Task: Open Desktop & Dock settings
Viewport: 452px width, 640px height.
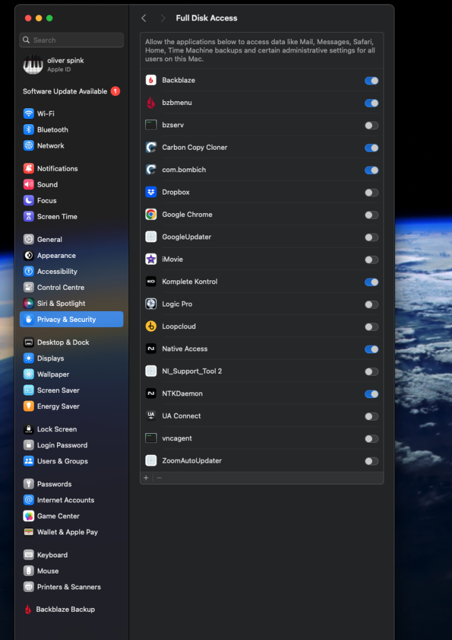Action: click(72, 342)
